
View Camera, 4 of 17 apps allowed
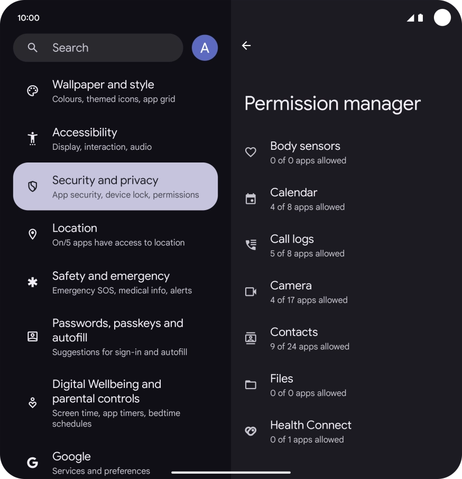click(x=309, y=292)
